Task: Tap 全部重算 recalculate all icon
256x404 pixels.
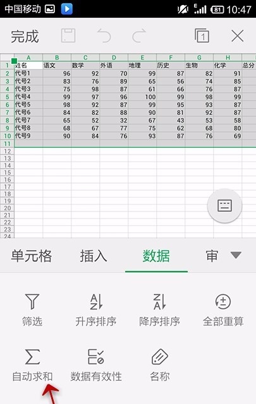Action: [x=223, y=302]
